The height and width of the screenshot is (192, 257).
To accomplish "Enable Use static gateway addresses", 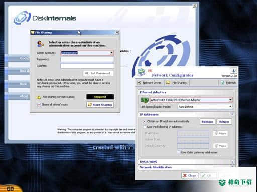I will [179, 152].
